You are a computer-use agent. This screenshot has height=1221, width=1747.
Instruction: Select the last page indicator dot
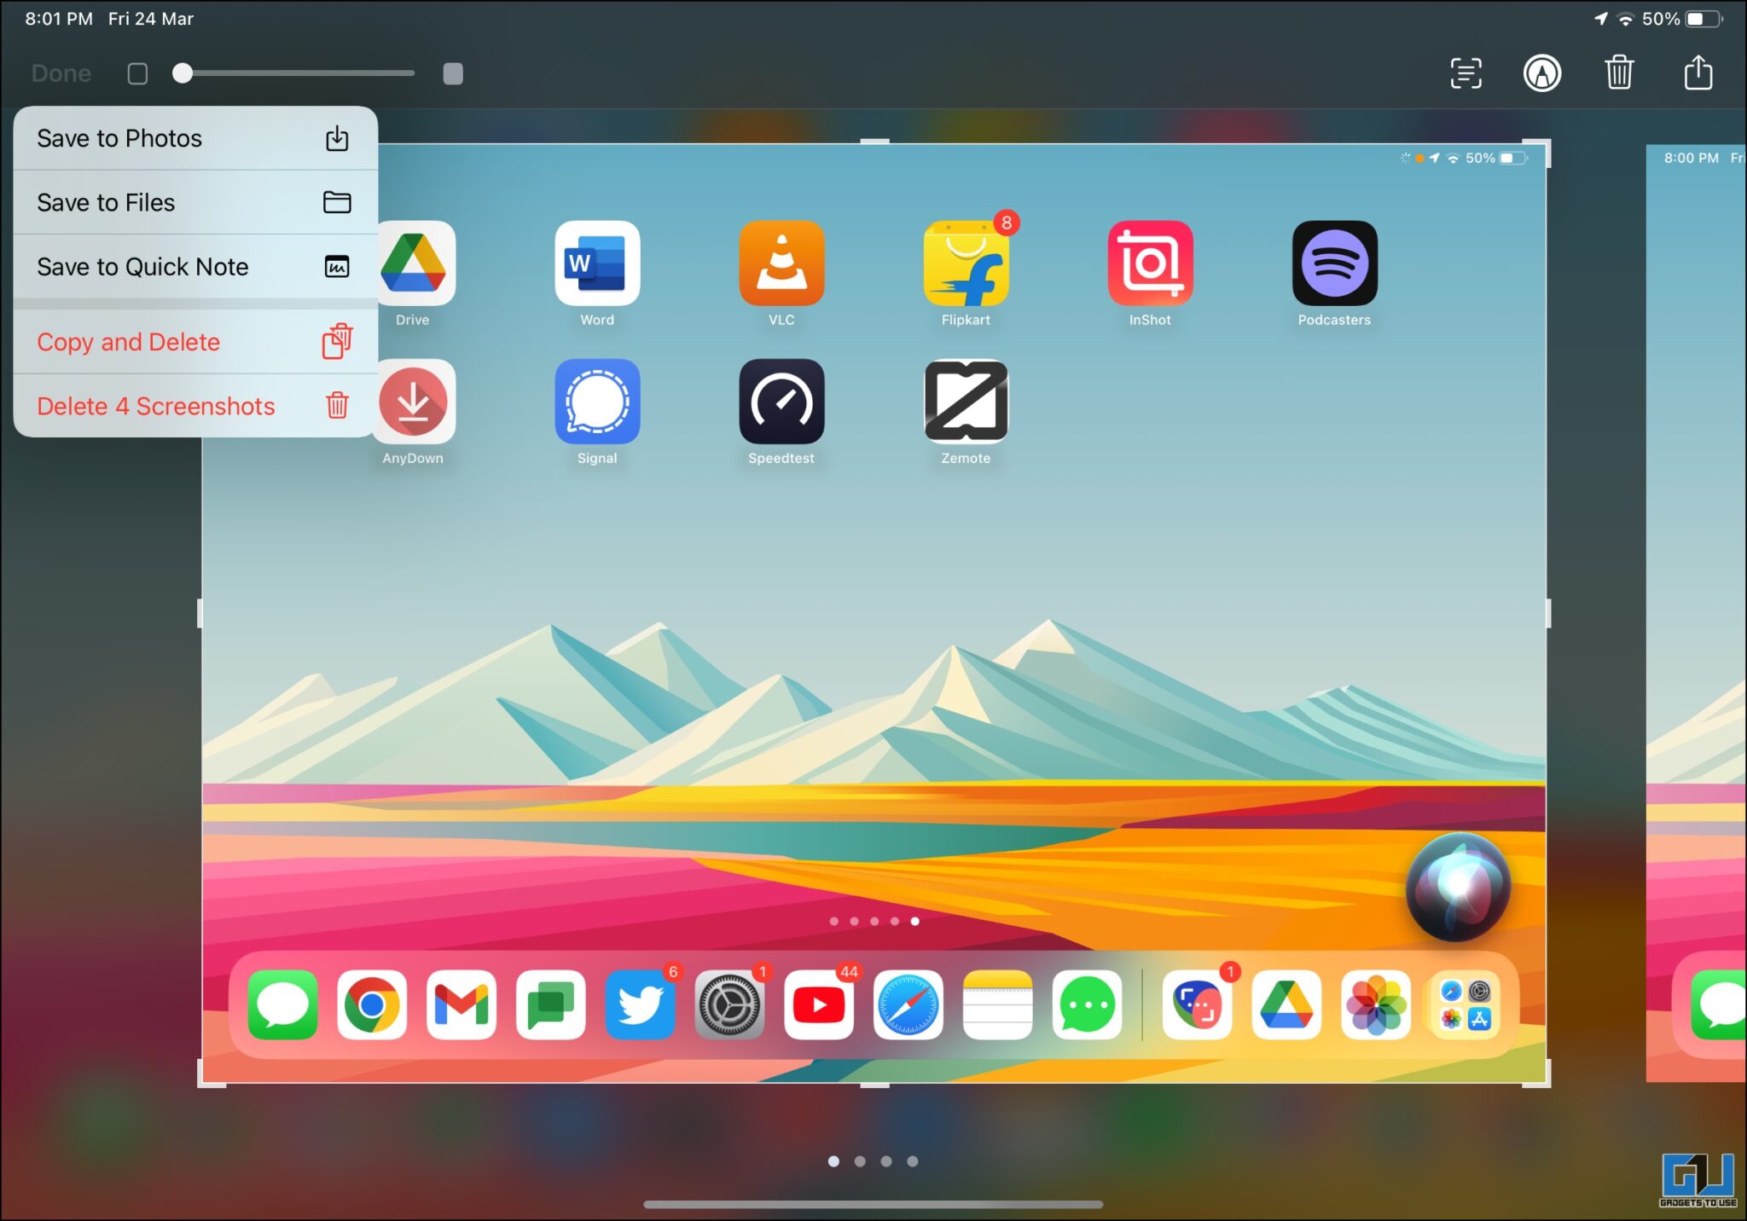point(914,1161)
